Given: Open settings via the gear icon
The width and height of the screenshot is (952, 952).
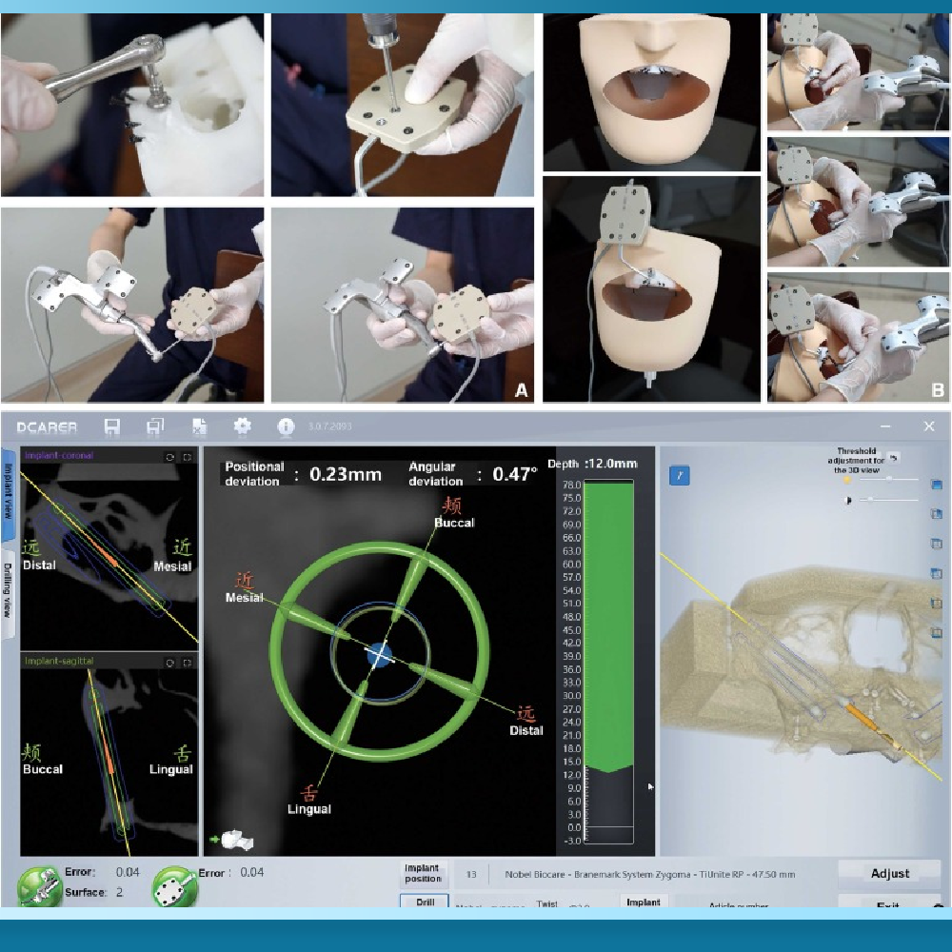Looking at the screenshot, I should click(x=243, y=426).
